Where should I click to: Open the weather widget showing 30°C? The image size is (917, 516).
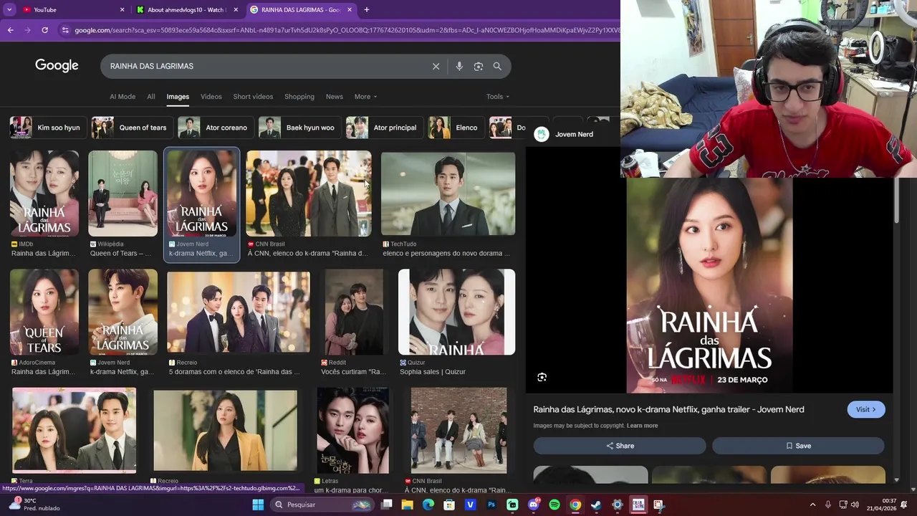pos(34,505)
